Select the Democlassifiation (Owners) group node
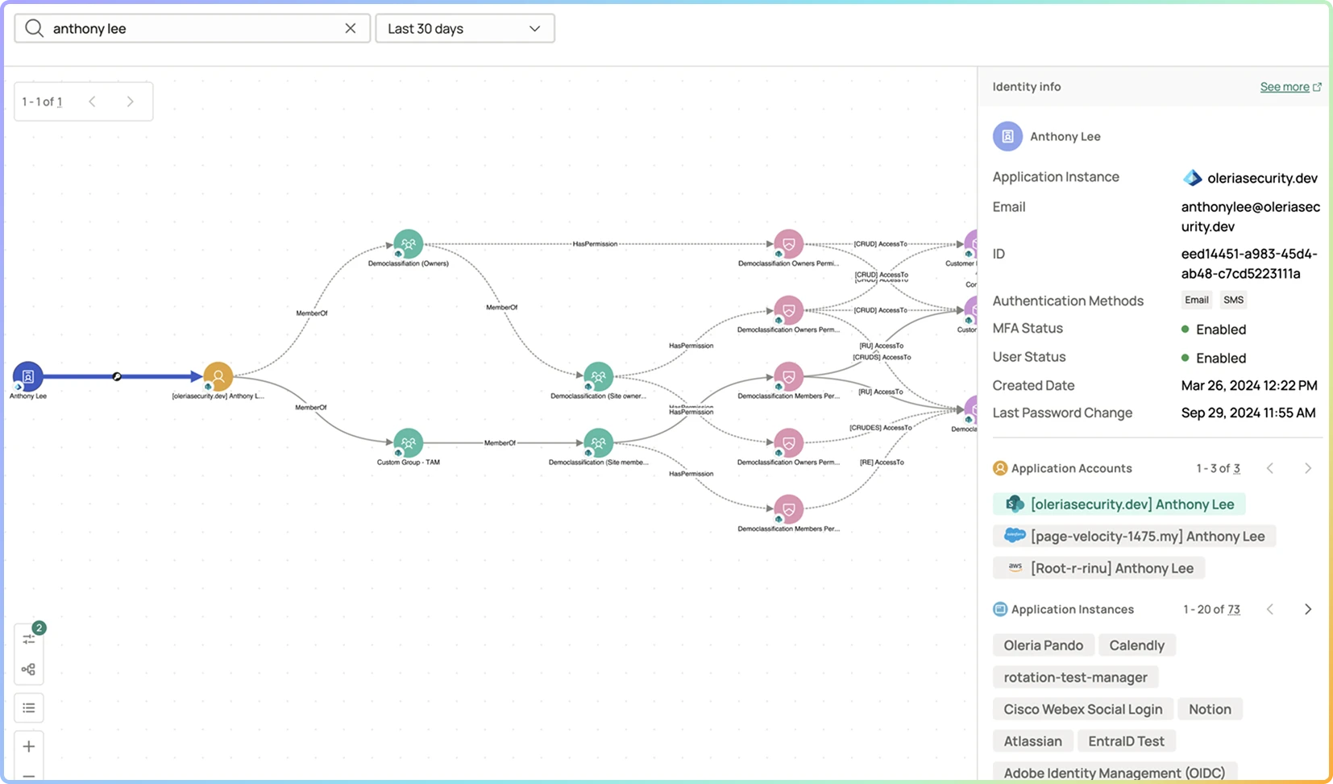1333x784 pixels. point(409,244)
